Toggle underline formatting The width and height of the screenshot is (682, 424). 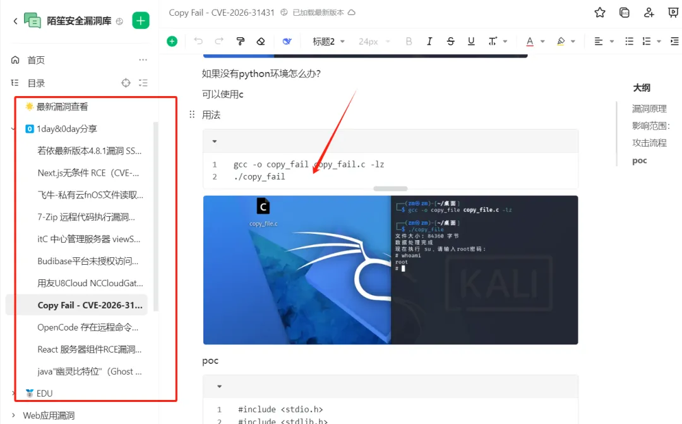(x=471, y=41)
